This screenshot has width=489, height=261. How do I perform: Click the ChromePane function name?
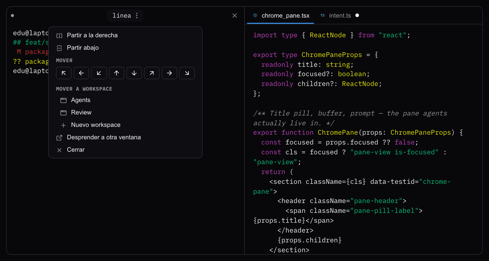pos(338,133)
